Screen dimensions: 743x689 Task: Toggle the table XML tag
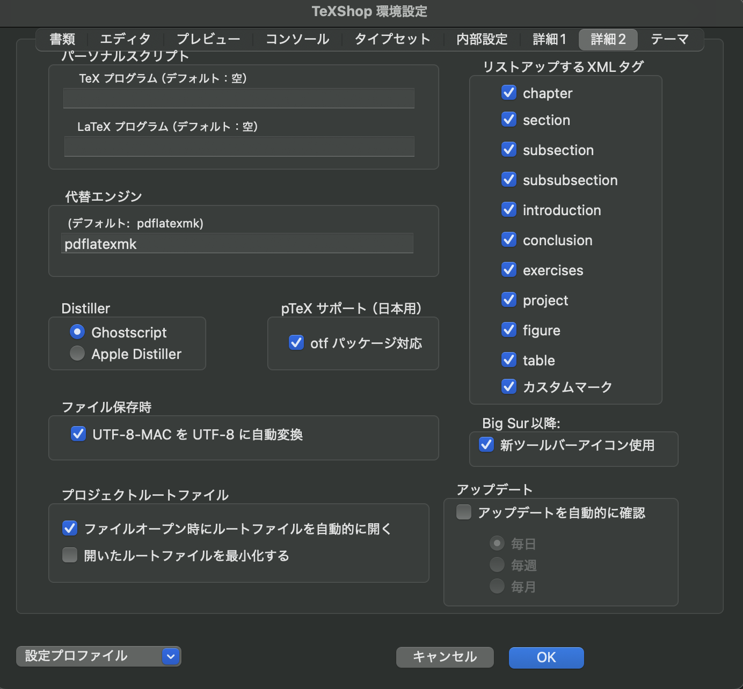pos(509,360)
